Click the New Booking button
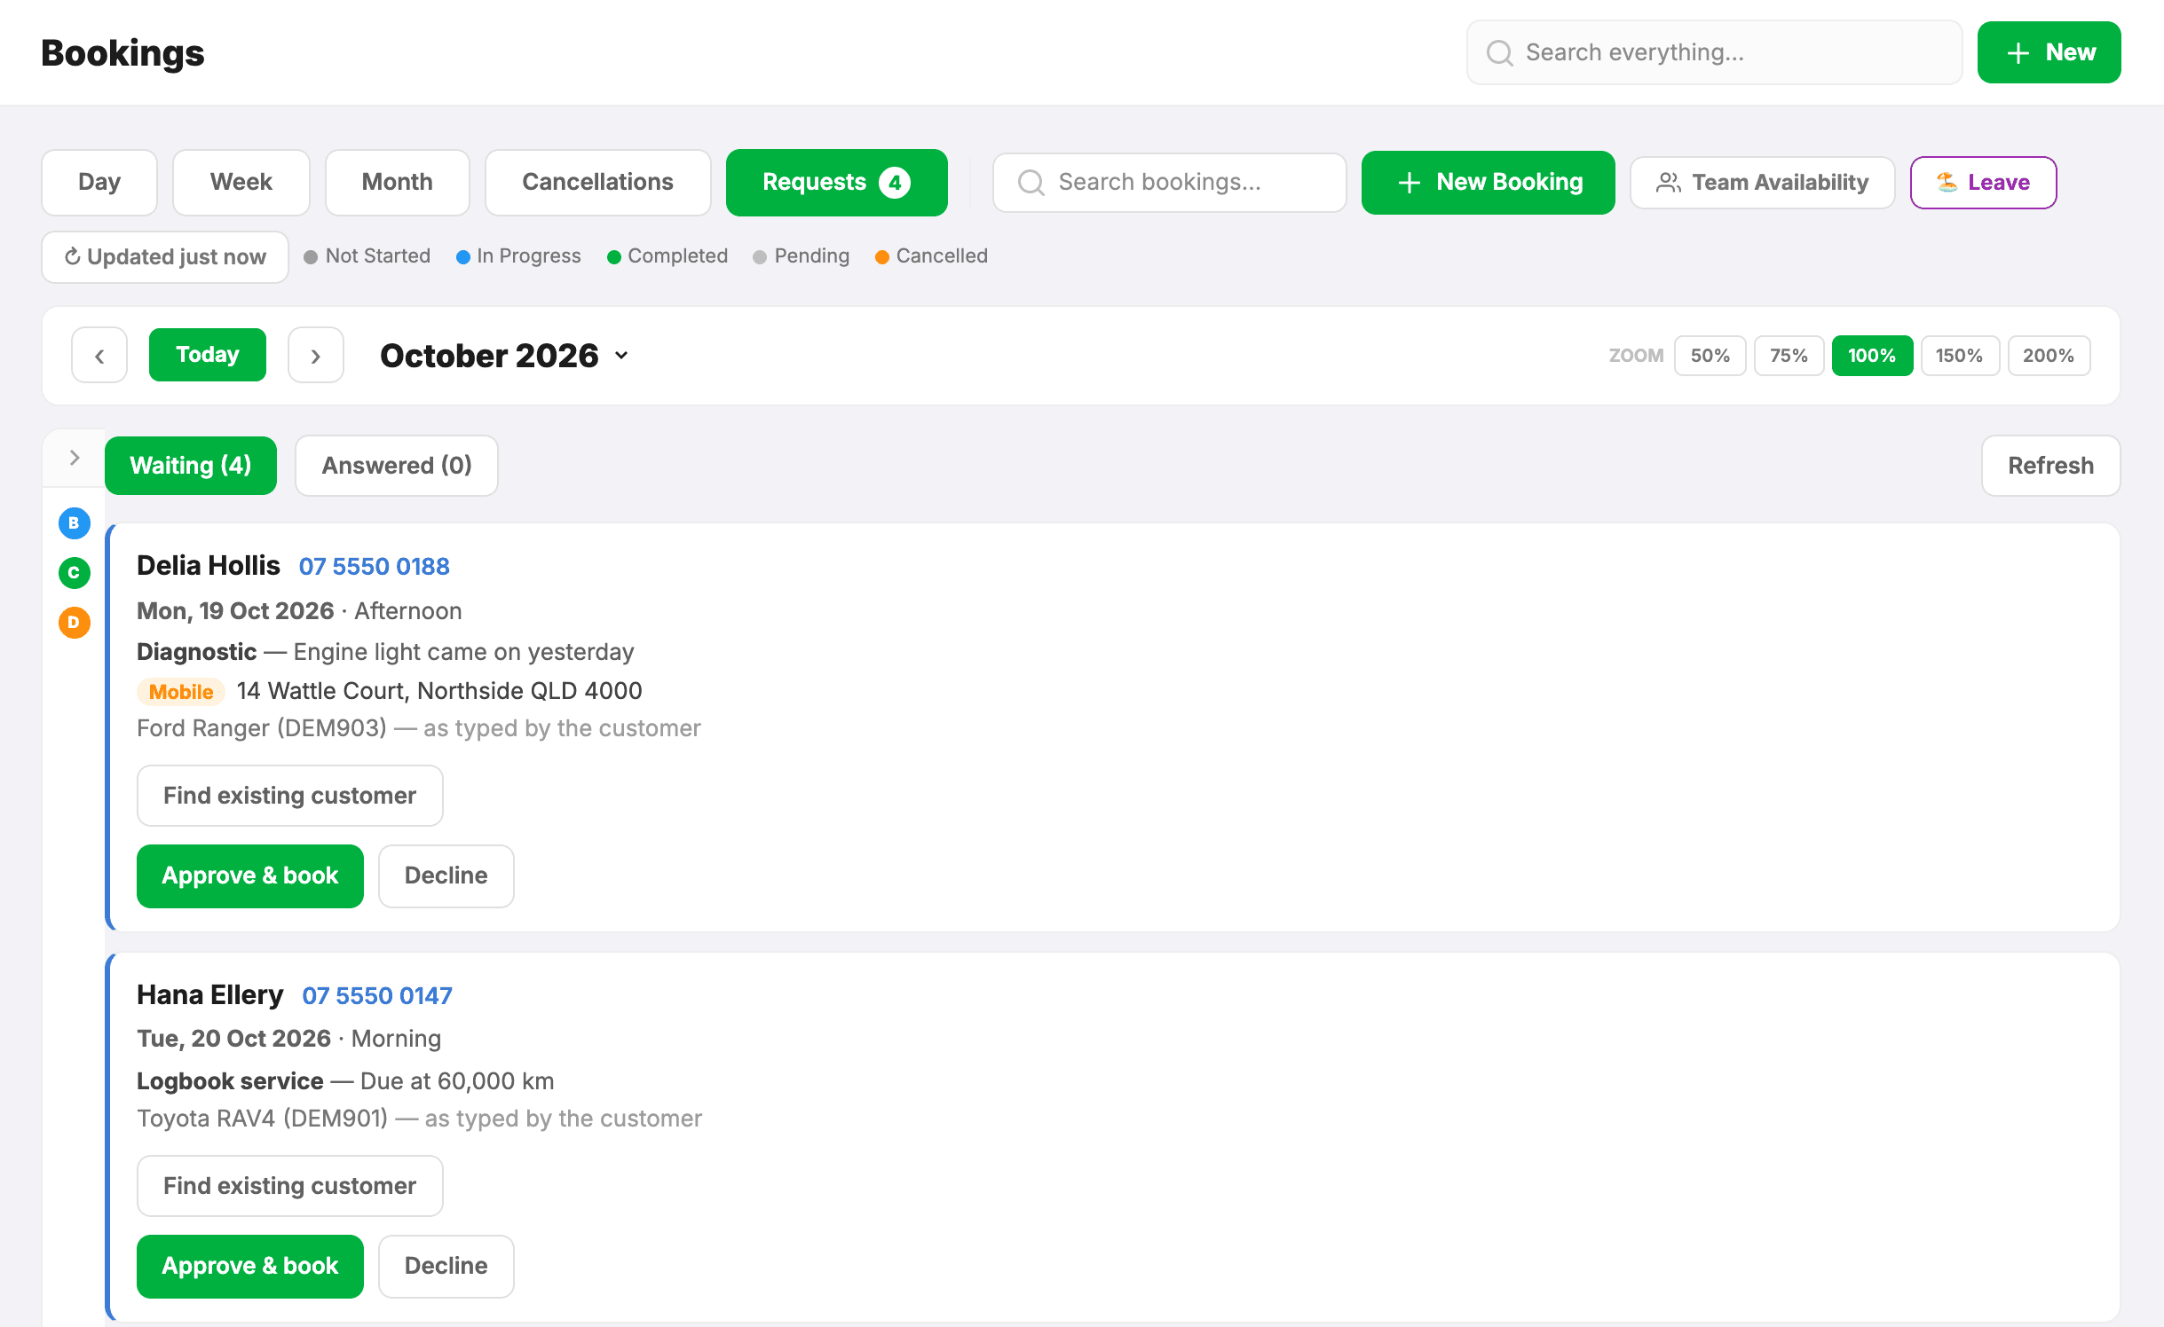Image resolution: width=2164 pixels, height=1327 pixels. pos(1488,183)
